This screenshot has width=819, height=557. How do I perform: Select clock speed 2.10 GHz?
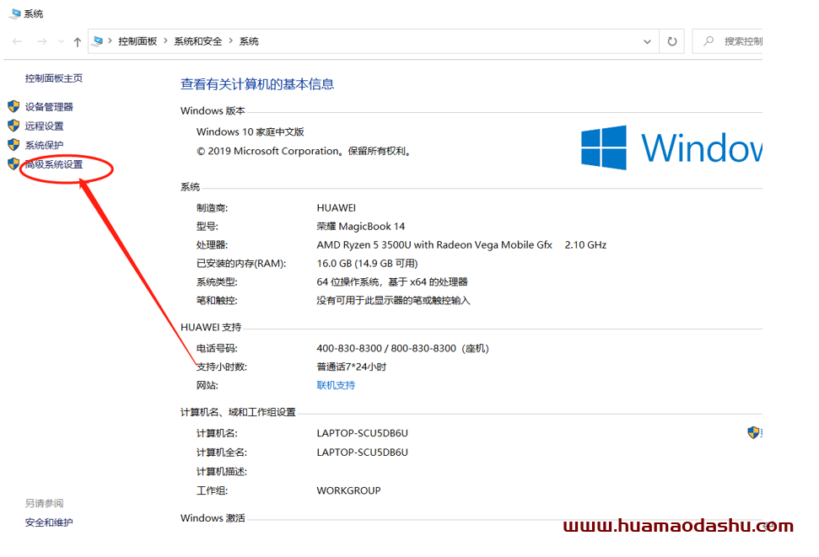585,245
